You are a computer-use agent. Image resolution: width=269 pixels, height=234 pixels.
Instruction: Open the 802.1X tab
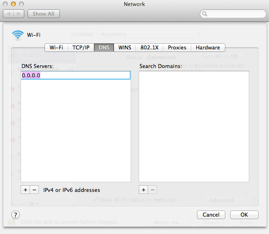click(149, 47)
